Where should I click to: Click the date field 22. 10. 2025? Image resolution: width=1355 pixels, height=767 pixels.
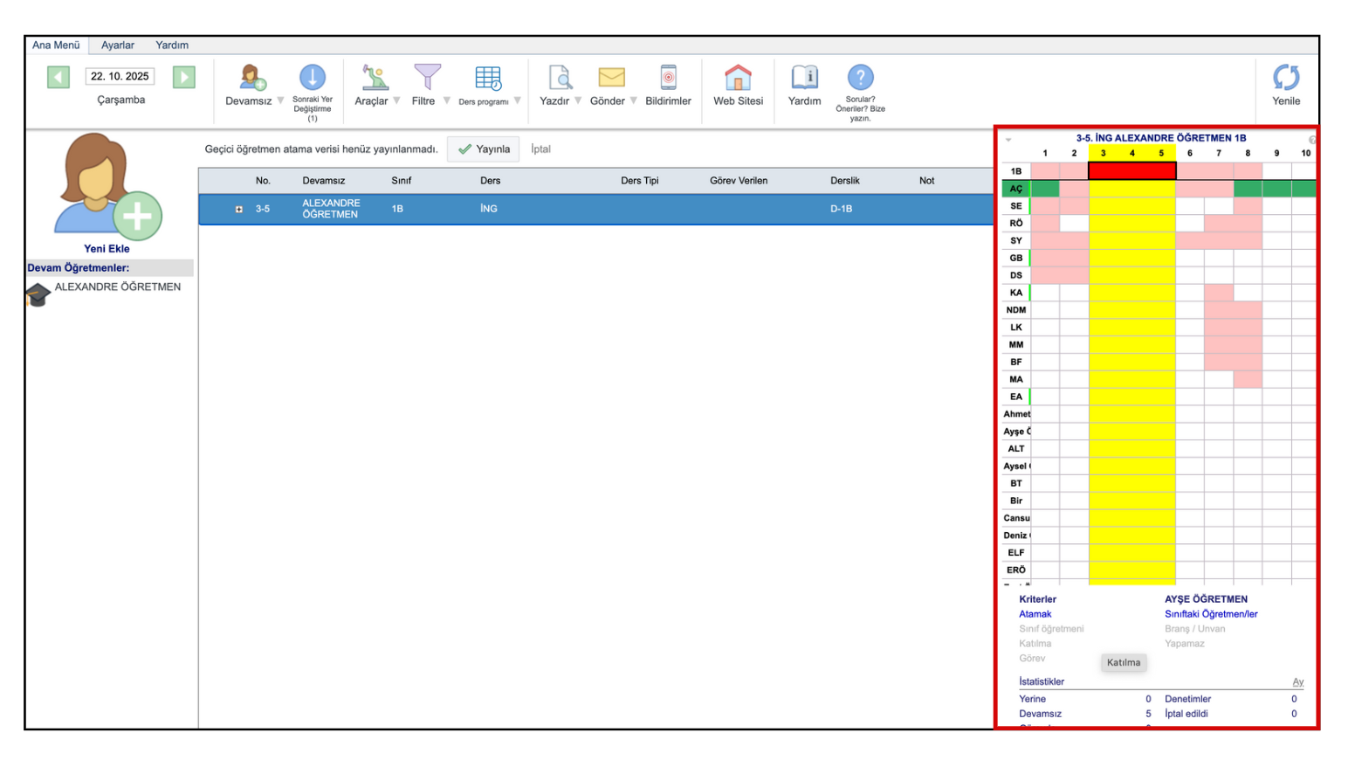click(120, 77)
